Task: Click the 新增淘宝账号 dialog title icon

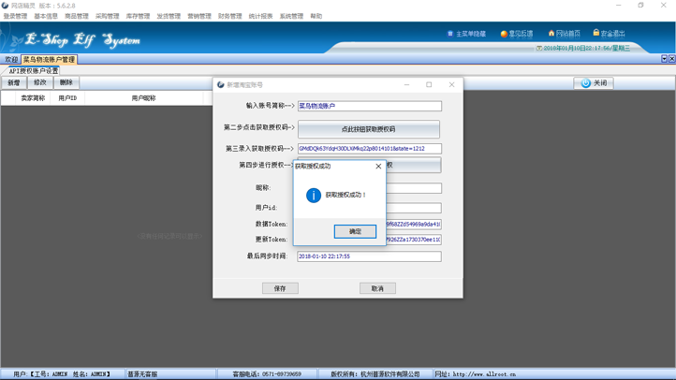Action: [x=221, y=85]
